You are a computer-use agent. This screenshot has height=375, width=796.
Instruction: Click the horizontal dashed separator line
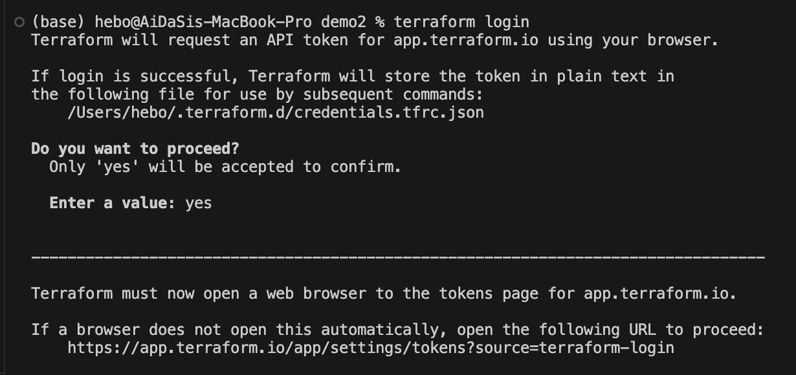tap(398, 257)
